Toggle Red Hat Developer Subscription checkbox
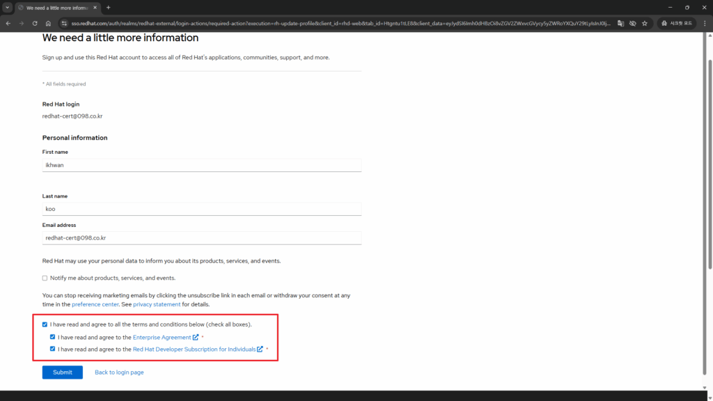Image resolution: width=713 pixels, height=401 pixels. 53,349
